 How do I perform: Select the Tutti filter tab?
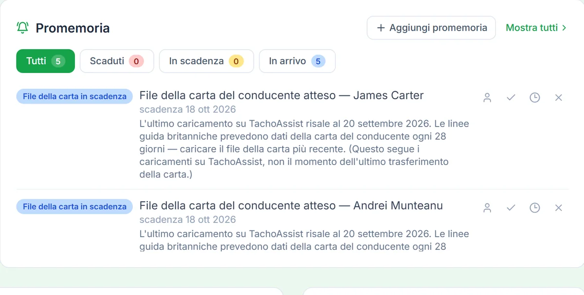(45, 61)
